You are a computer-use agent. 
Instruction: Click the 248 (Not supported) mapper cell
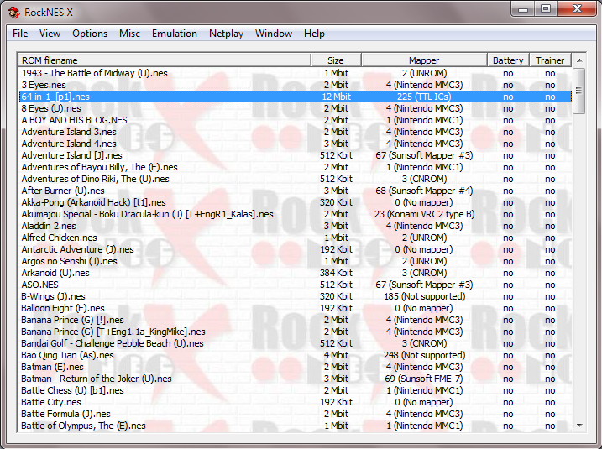click(424, 355)
